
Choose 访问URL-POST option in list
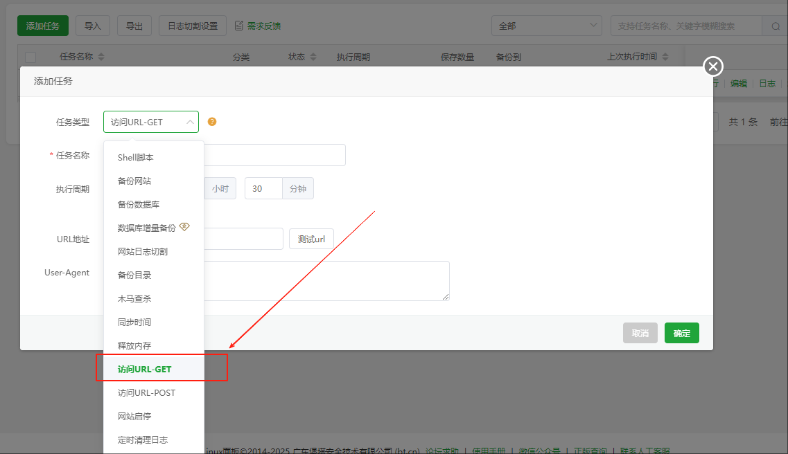(x=146, y=392)
